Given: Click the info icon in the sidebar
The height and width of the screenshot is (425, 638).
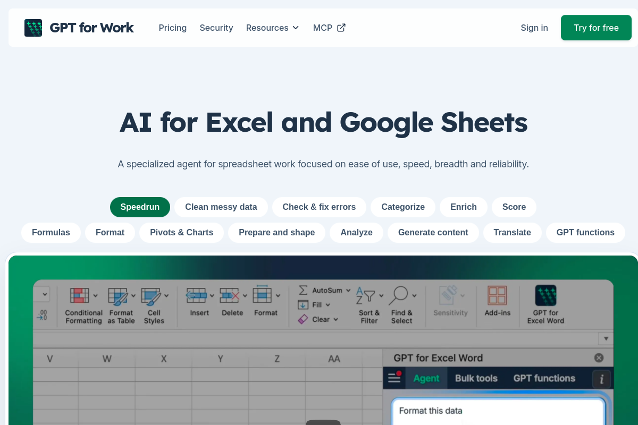Looking at the screenshot, I should click(602, 379).
